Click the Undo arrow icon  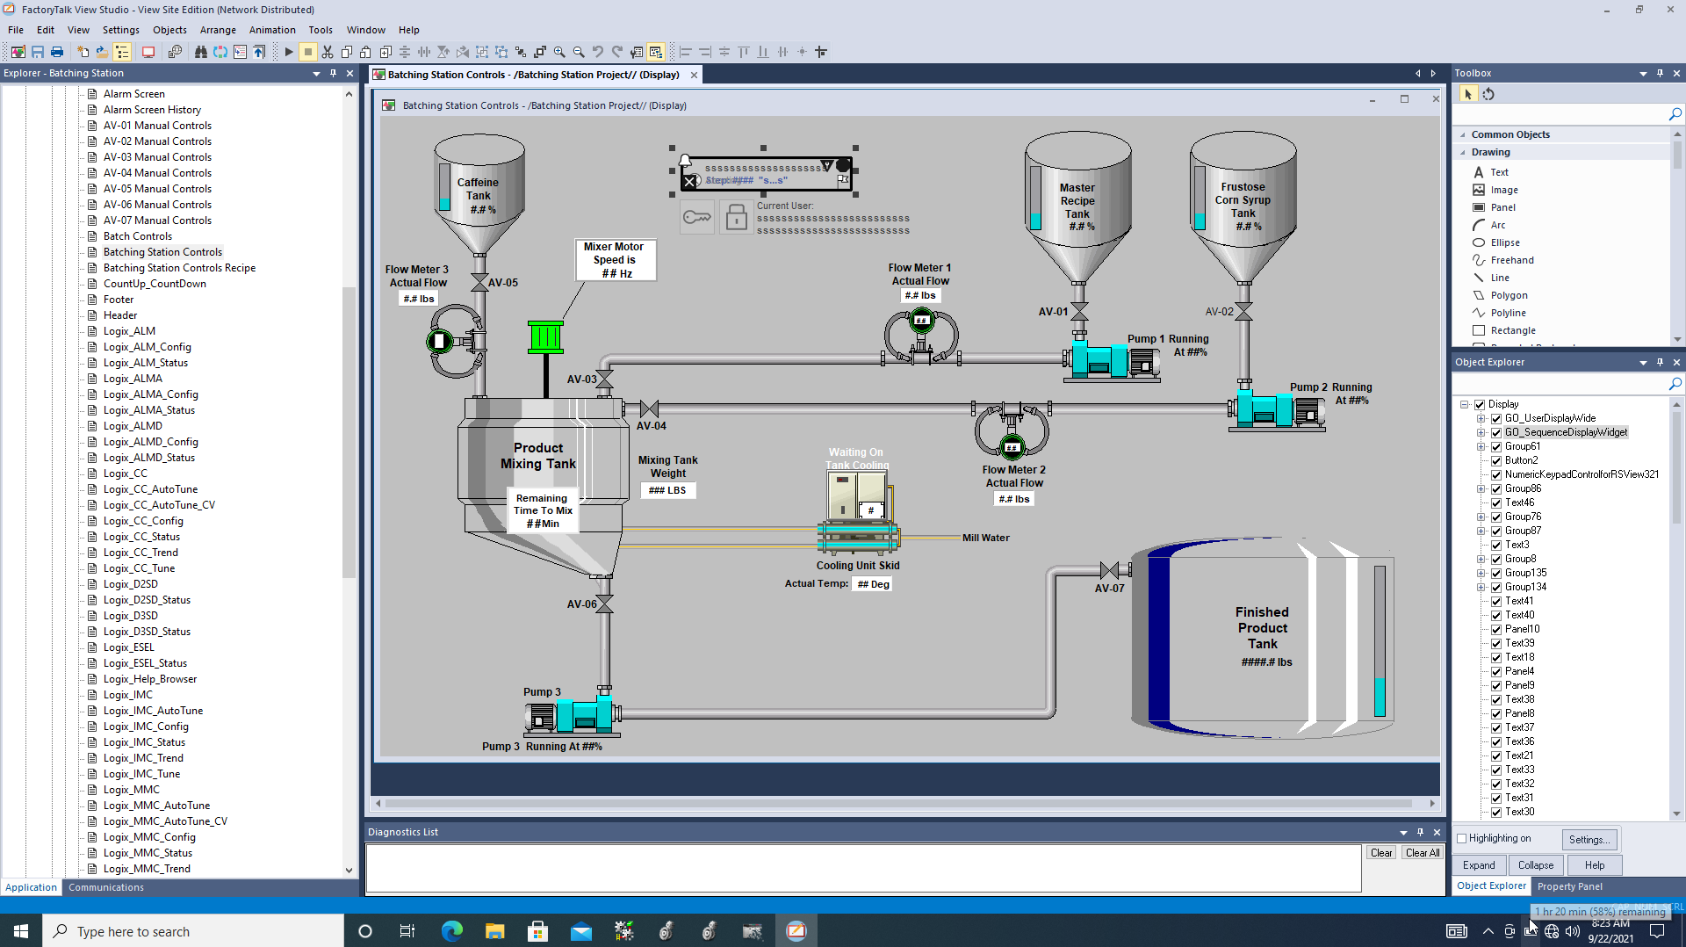(x=598, y=52)
